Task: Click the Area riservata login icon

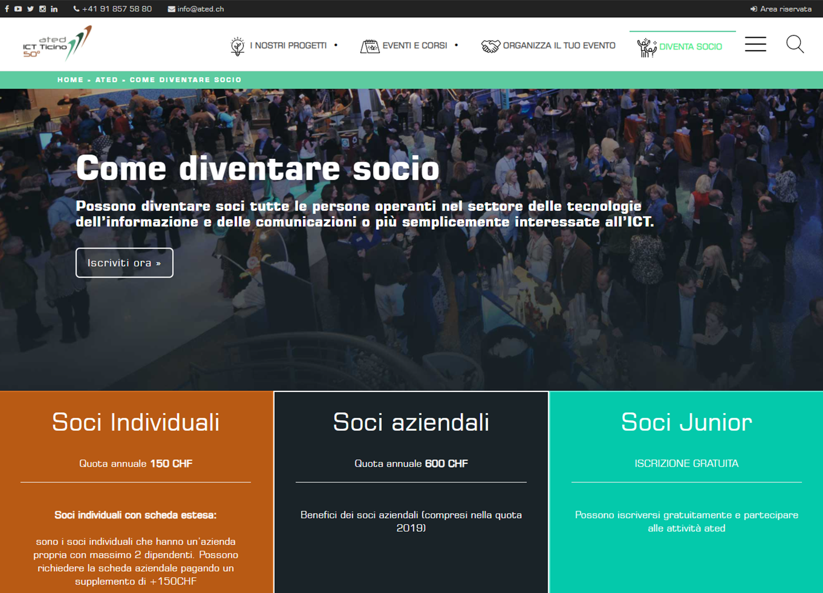Action: 754,9
